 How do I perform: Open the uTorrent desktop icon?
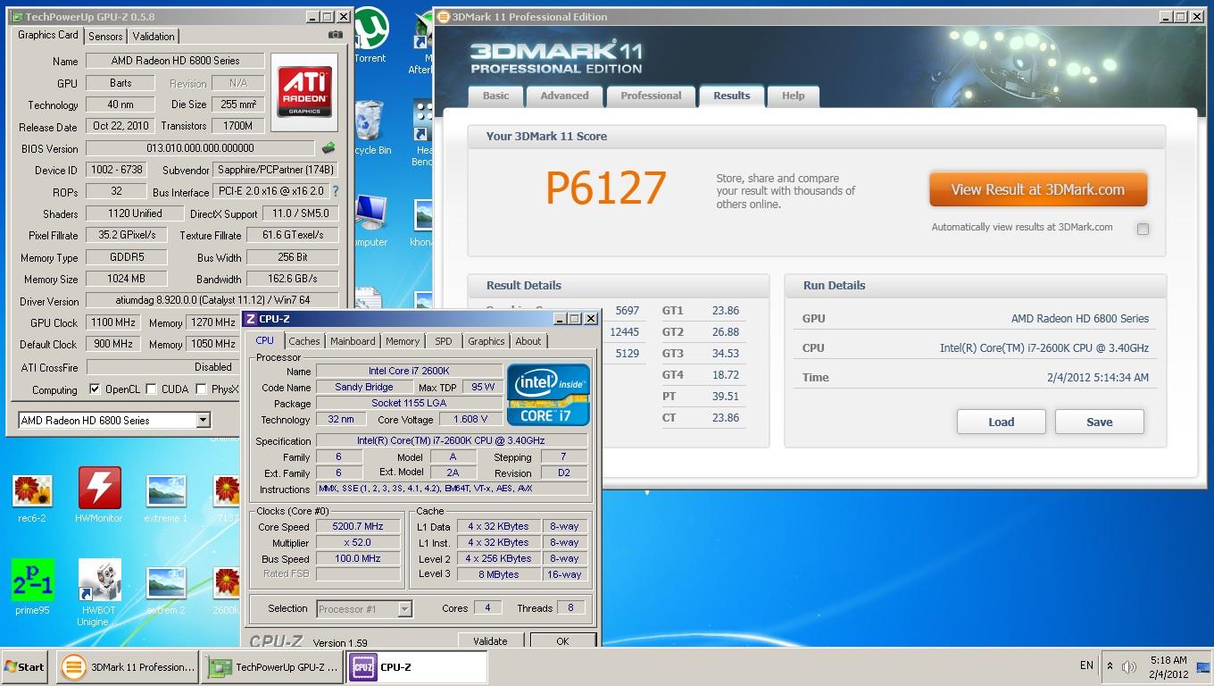370,38
